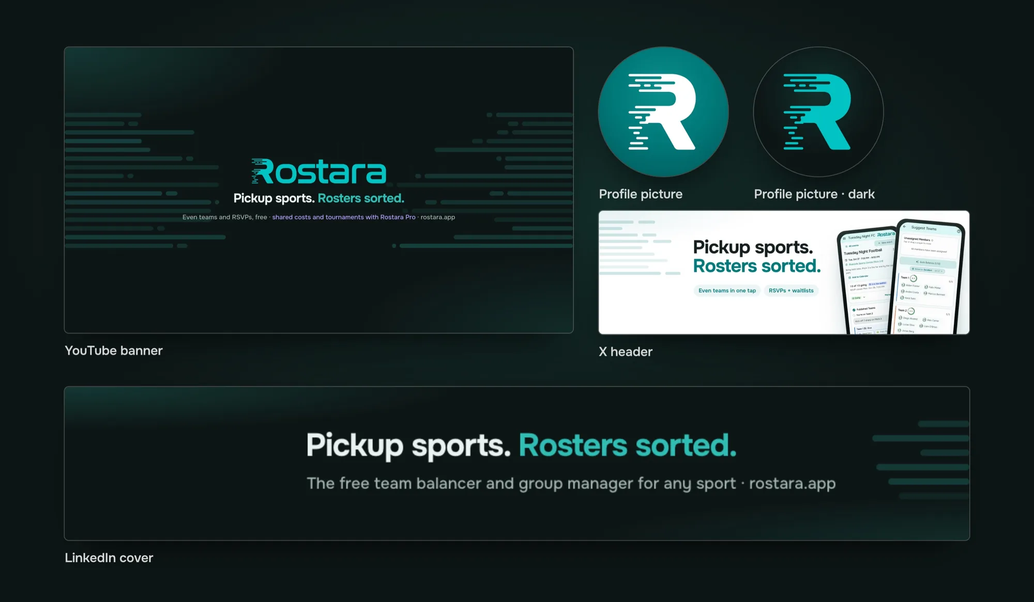The width and height of the screenshot is (1034, 602).
Task: Click the 'Even teams in one tap' pill
Action: 727,291
